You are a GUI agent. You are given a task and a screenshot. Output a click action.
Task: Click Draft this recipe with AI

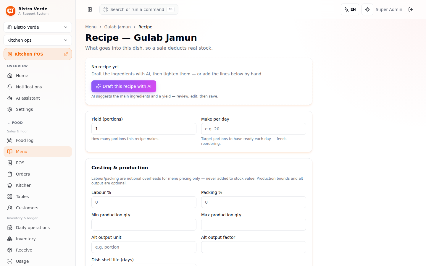click(x=124, y=86)
